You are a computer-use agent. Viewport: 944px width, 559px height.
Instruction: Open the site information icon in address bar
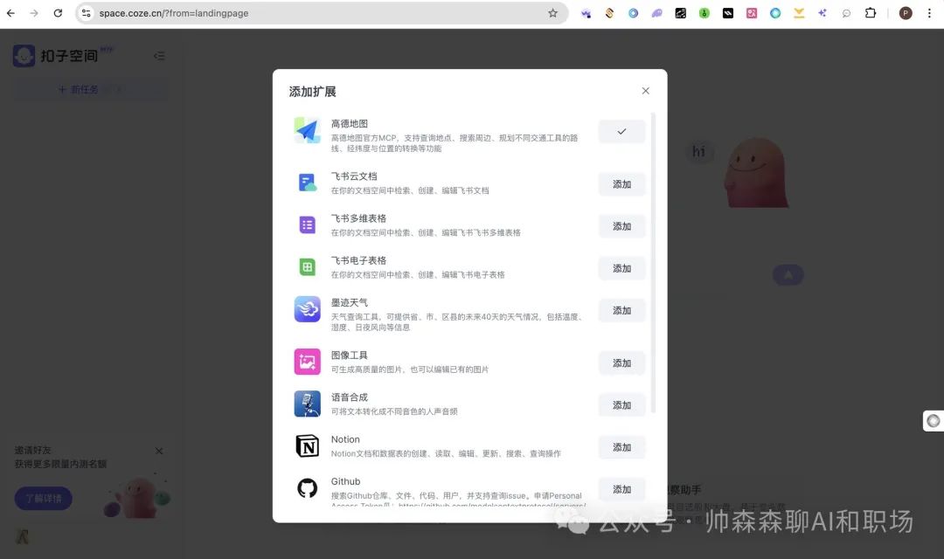click(86, 12)
